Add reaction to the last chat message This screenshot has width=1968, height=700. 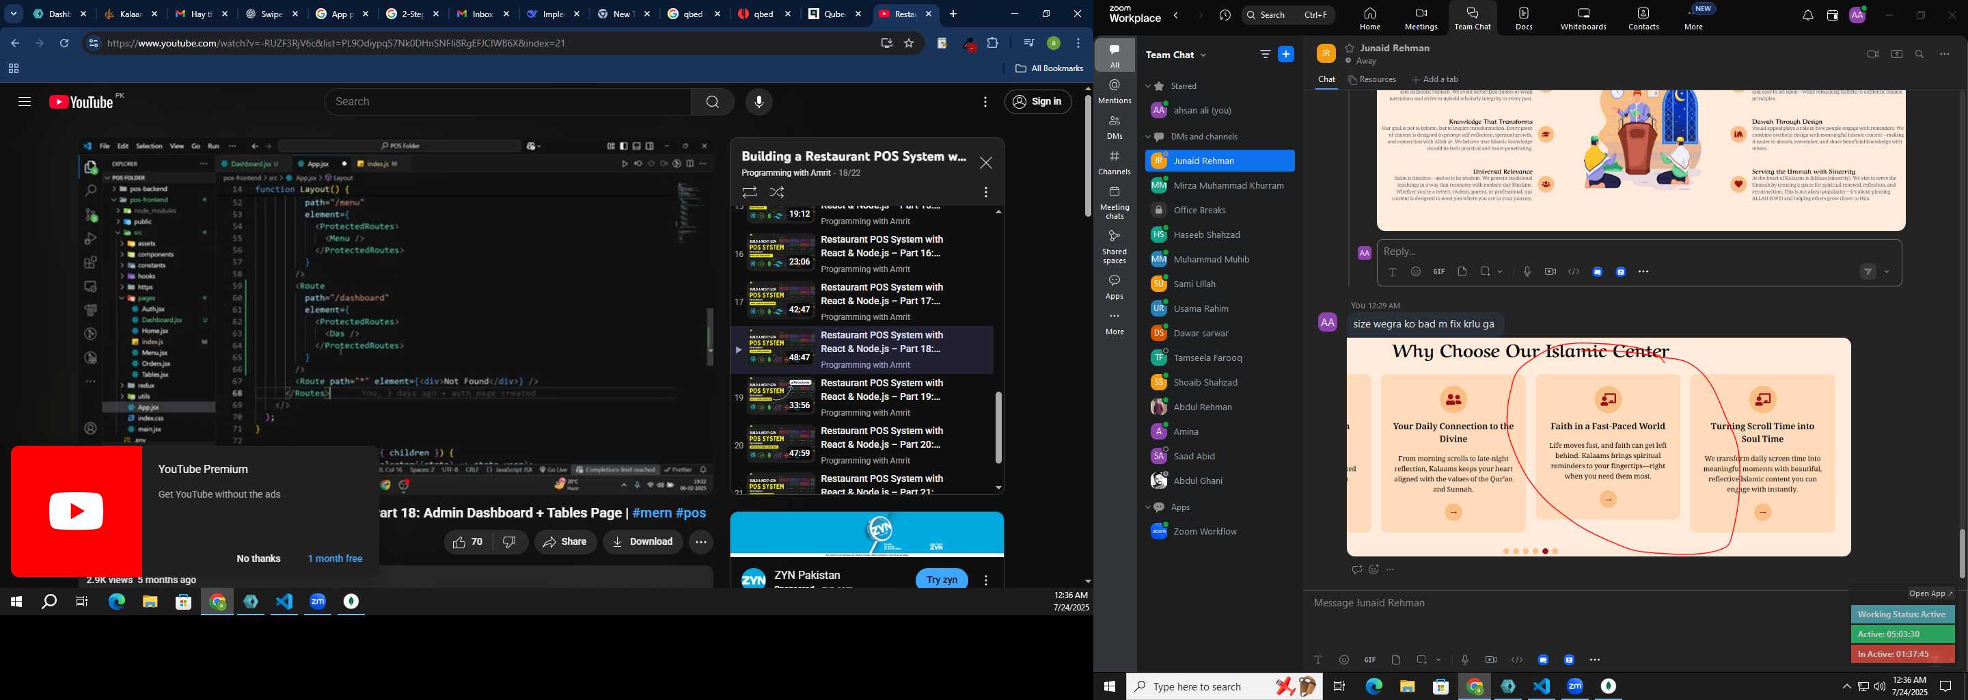1373,569
